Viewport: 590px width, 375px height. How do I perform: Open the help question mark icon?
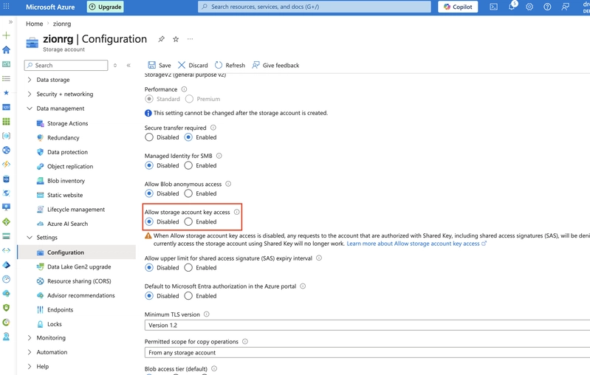(547, 7)
